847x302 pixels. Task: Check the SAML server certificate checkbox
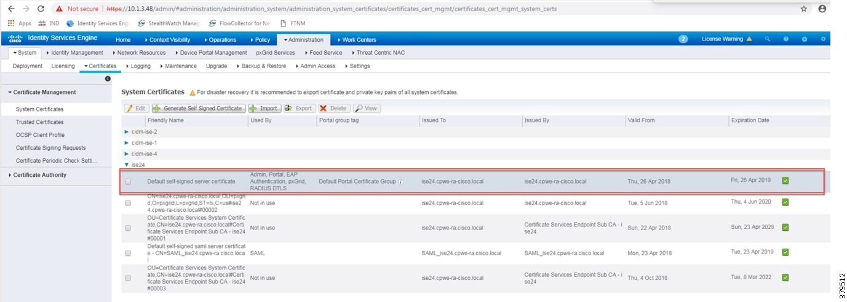(128, 253)
